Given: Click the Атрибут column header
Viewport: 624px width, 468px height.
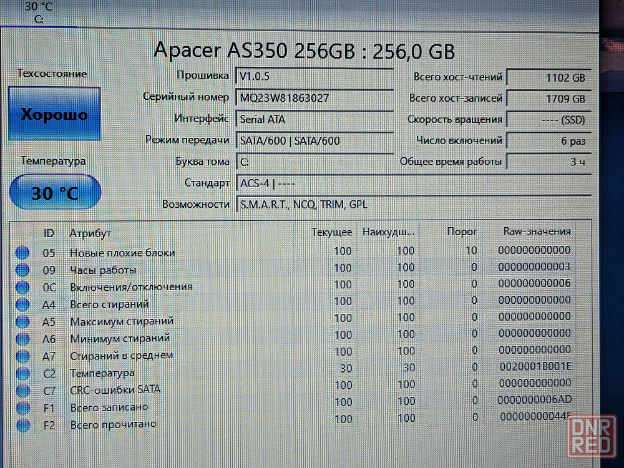Looking at the screenshot, I should click(90, 233).
